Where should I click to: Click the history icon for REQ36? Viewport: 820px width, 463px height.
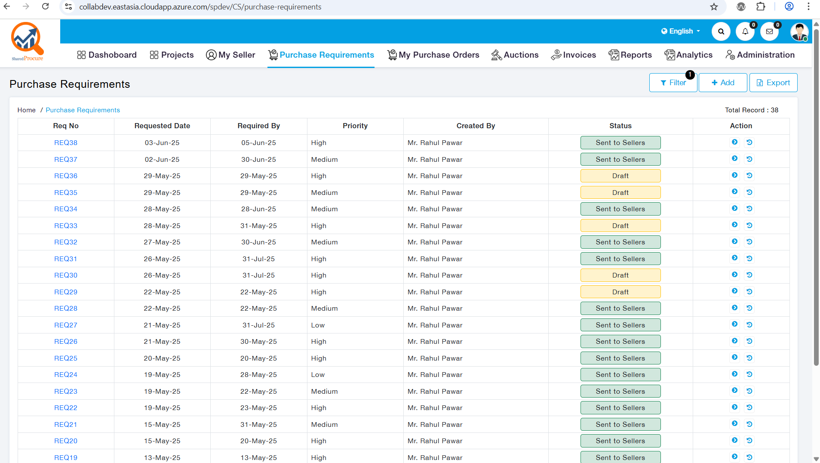click(749, 176)
